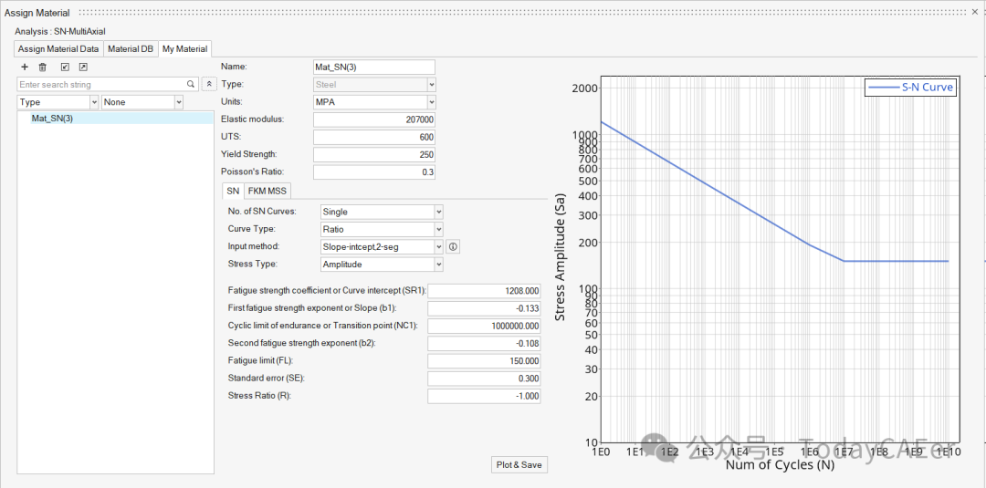Open the Assign Material Data tab
This screenshot has width=986, height=488.
pyautogui.click(x=58, y=49)
